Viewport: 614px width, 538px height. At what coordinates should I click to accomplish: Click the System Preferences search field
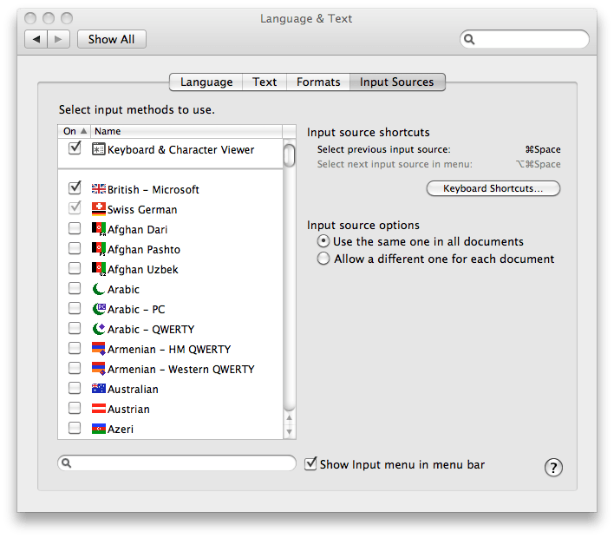[525, 39]
